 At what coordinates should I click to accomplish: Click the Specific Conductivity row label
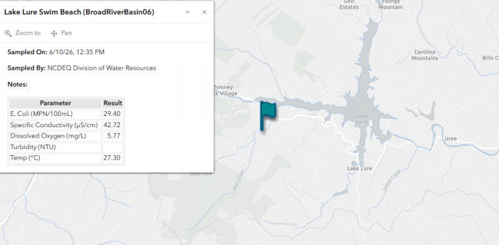coord(54,125)
